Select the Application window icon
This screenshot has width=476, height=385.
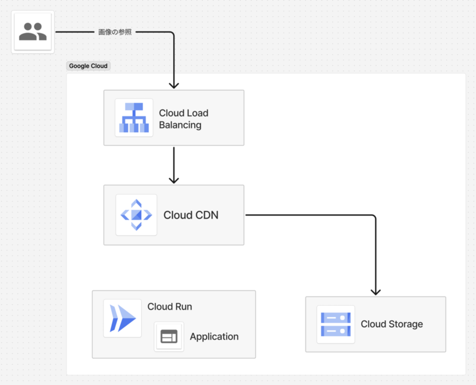coord(169,336)
